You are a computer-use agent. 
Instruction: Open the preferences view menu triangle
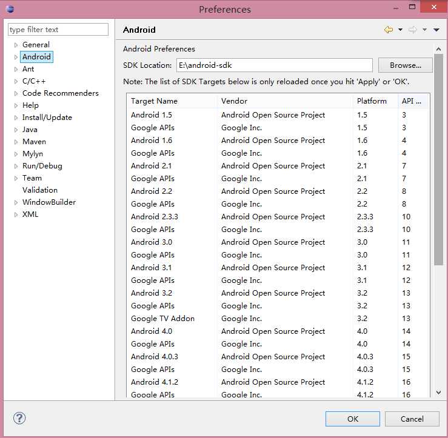click(436, 30)
